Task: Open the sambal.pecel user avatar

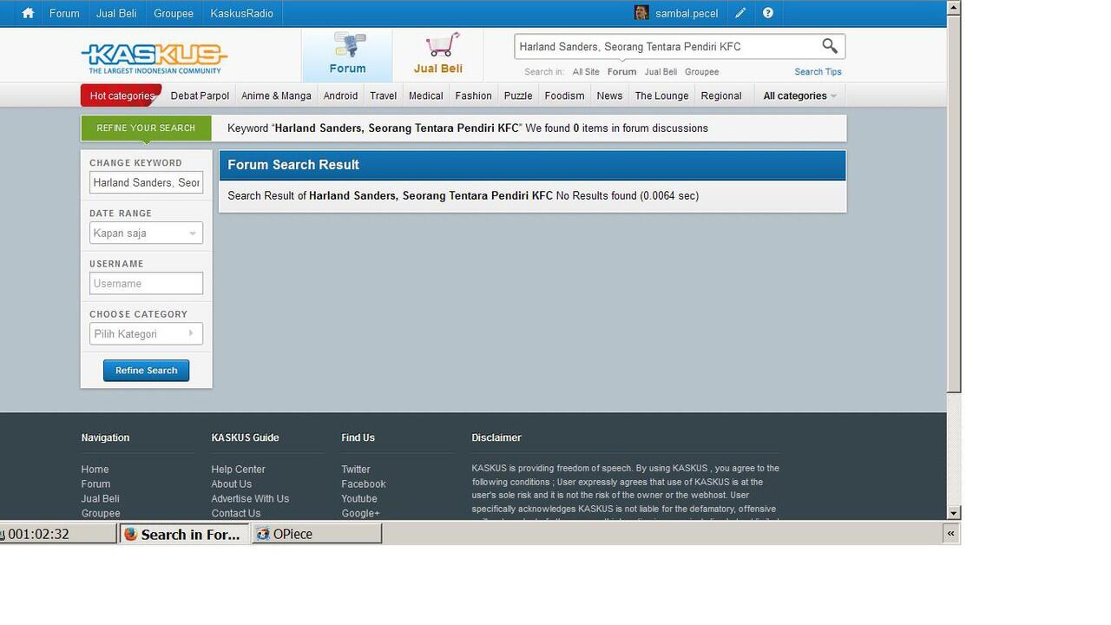Action: 641,13
